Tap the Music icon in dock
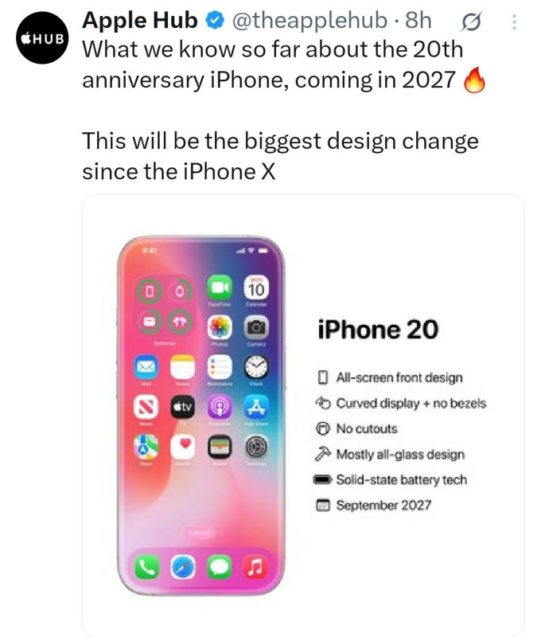The image size is (541, 637). coord(255,567)
